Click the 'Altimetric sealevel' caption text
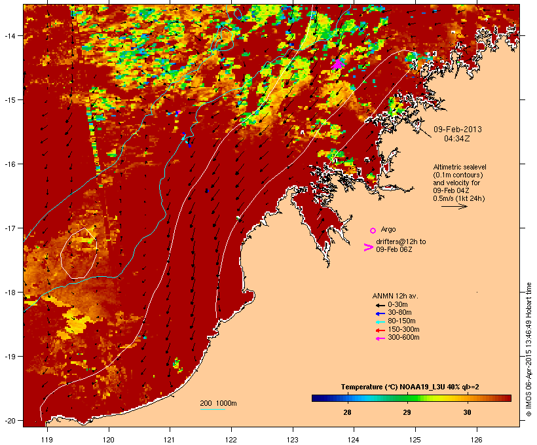Image resolution: width=537 pixels, height=445 pixels. click(x=460, y=167)
